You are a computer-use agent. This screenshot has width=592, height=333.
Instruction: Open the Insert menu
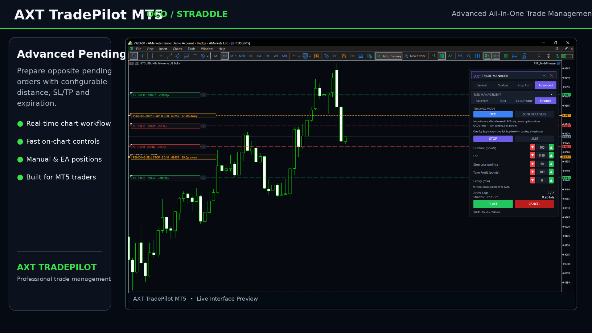(163, 49)
